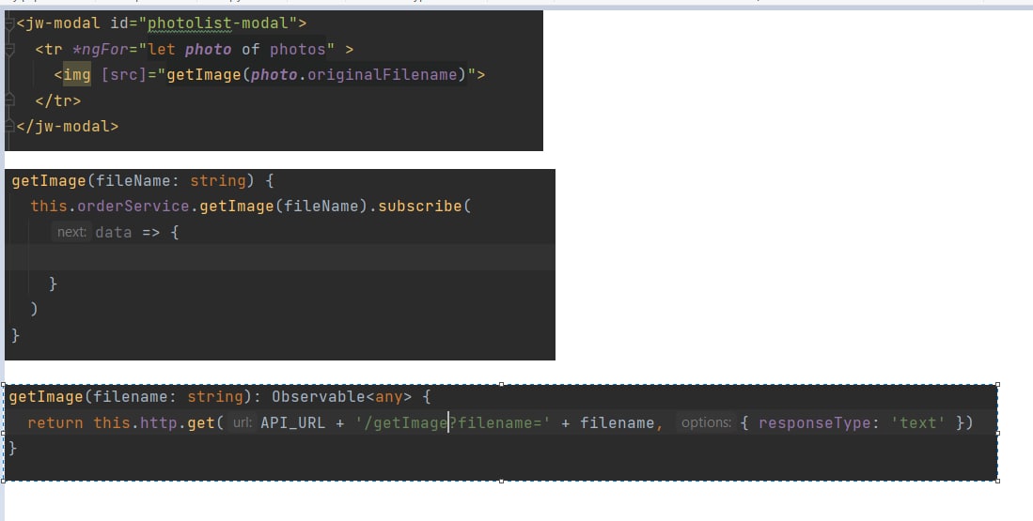
Task: Click the "orderService" text
Action: pyautogui.click(x=133, y=207)
